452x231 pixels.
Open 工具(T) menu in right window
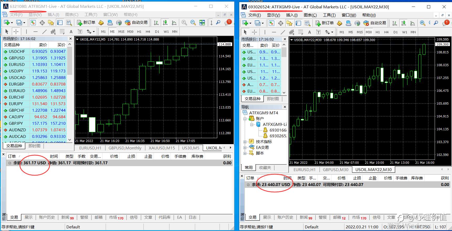coord(329,15)
